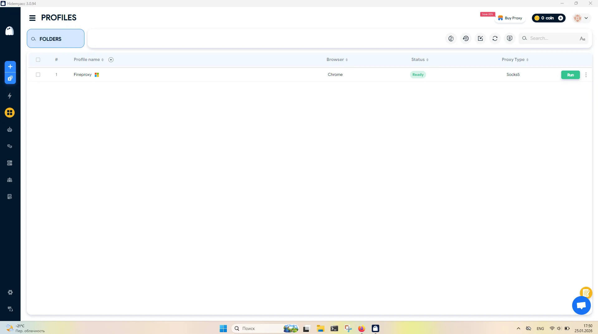The width and height of the screenshot is (598, 334).
Task: Open the blue live chat bubble
Action: 581,305
